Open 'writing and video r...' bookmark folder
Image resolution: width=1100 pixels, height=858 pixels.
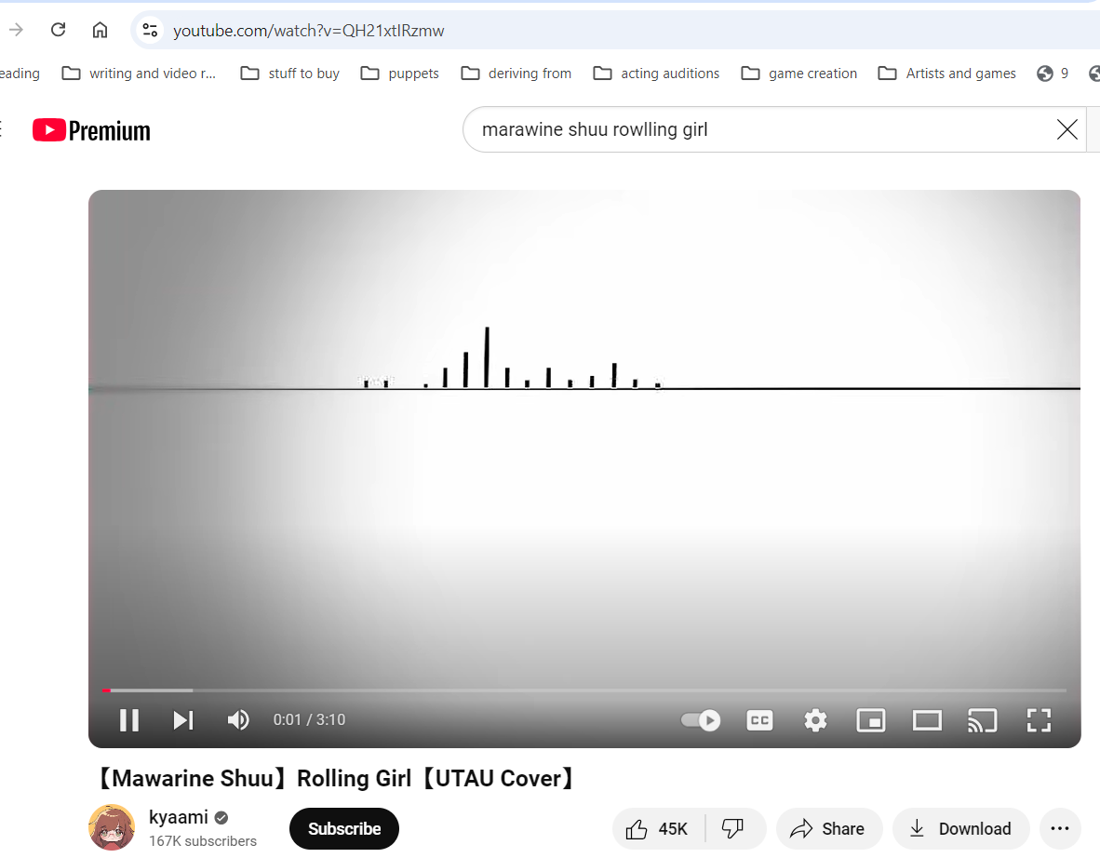click(x=139, y=74)
